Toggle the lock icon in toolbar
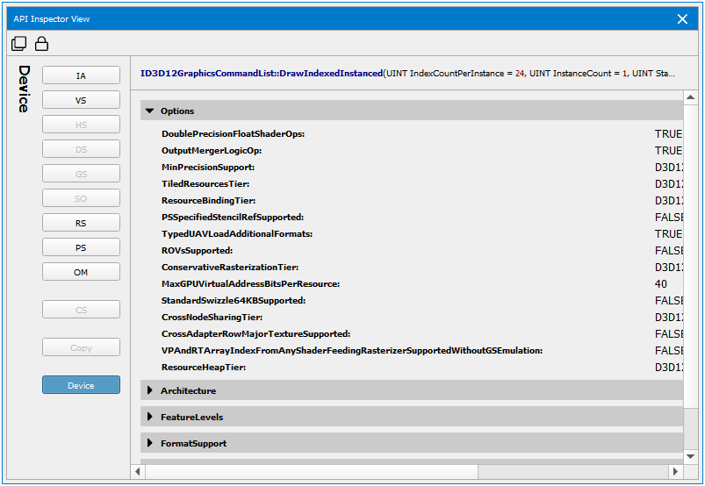The width and height of the screenshot is (705, 486). coord(41,44)
